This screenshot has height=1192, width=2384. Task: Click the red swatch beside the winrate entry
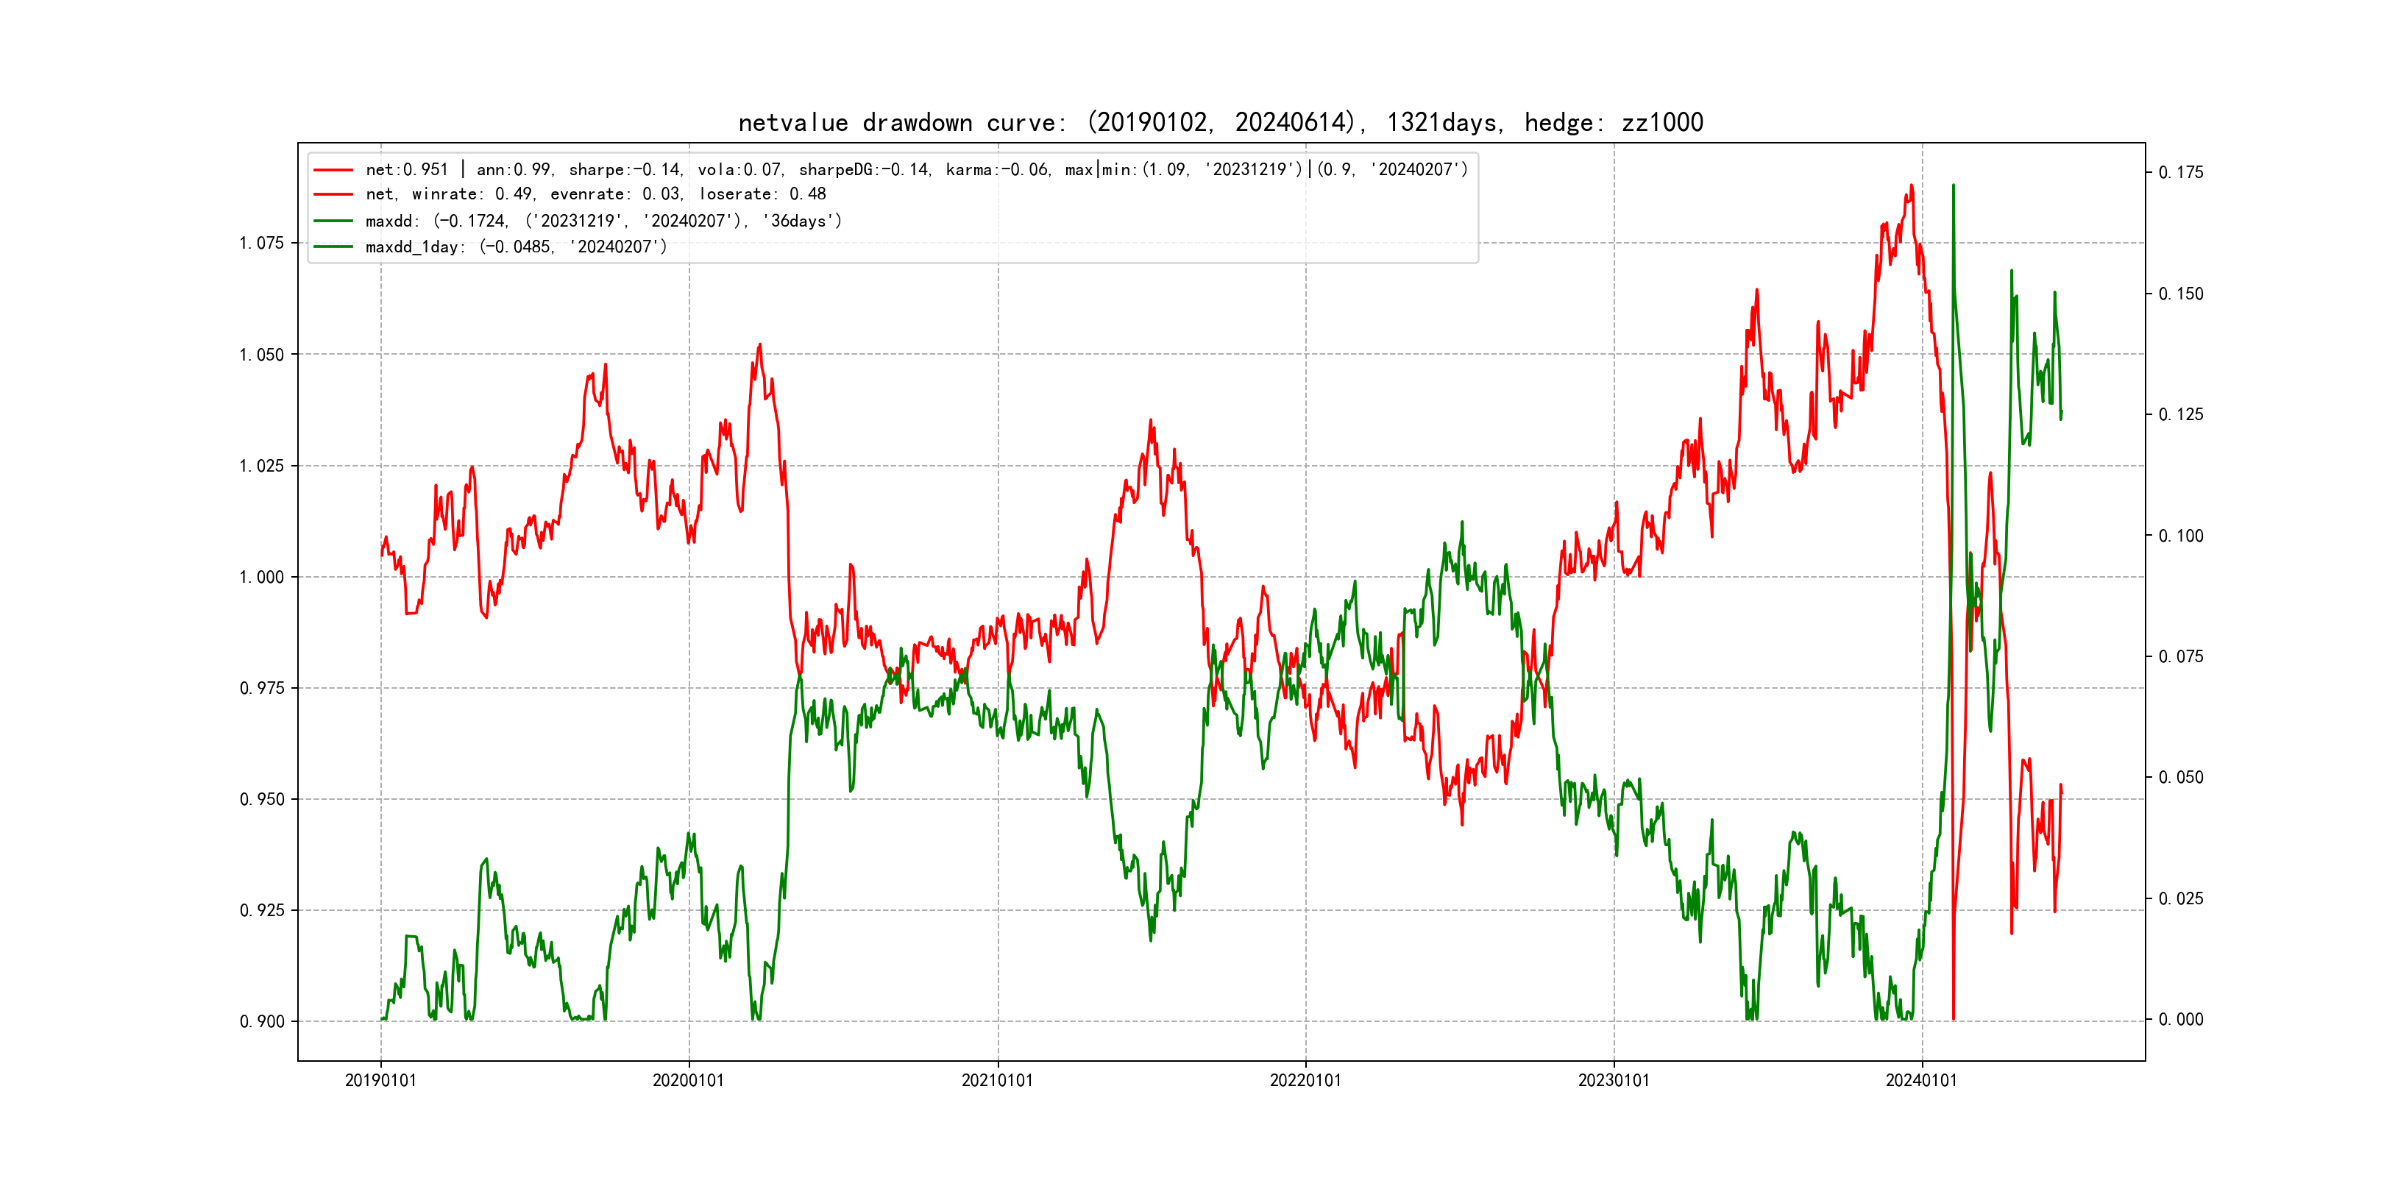333,194
